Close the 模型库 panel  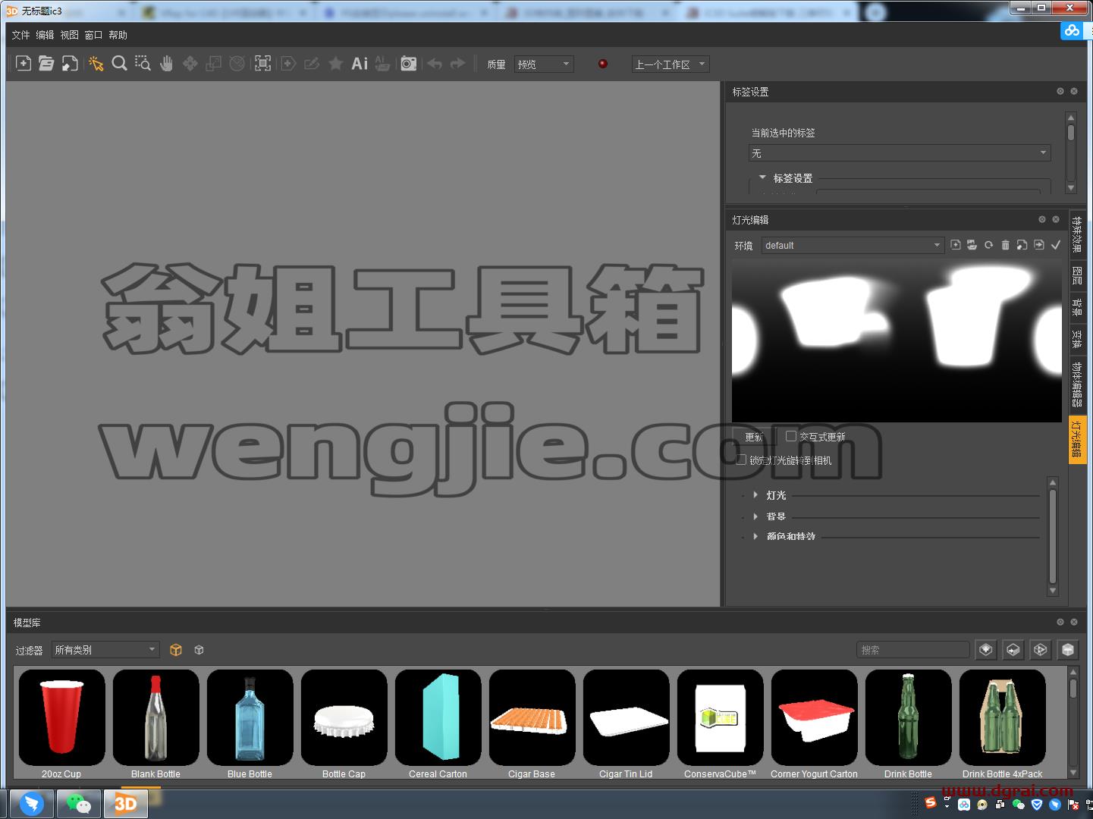click(1074, 622)
